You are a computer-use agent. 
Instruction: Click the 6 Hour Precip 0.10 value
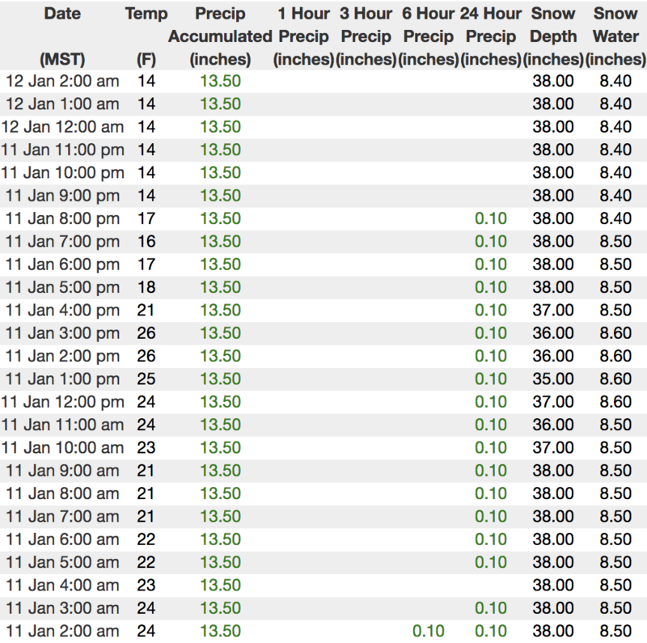(x=429, y=631)
